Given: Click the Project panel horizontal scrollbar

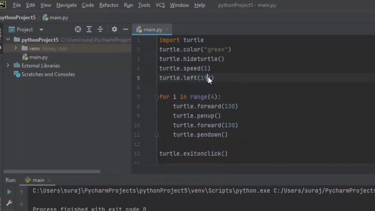Looking at the screenshot, I should pyautogui.click(x=52, y=172).
